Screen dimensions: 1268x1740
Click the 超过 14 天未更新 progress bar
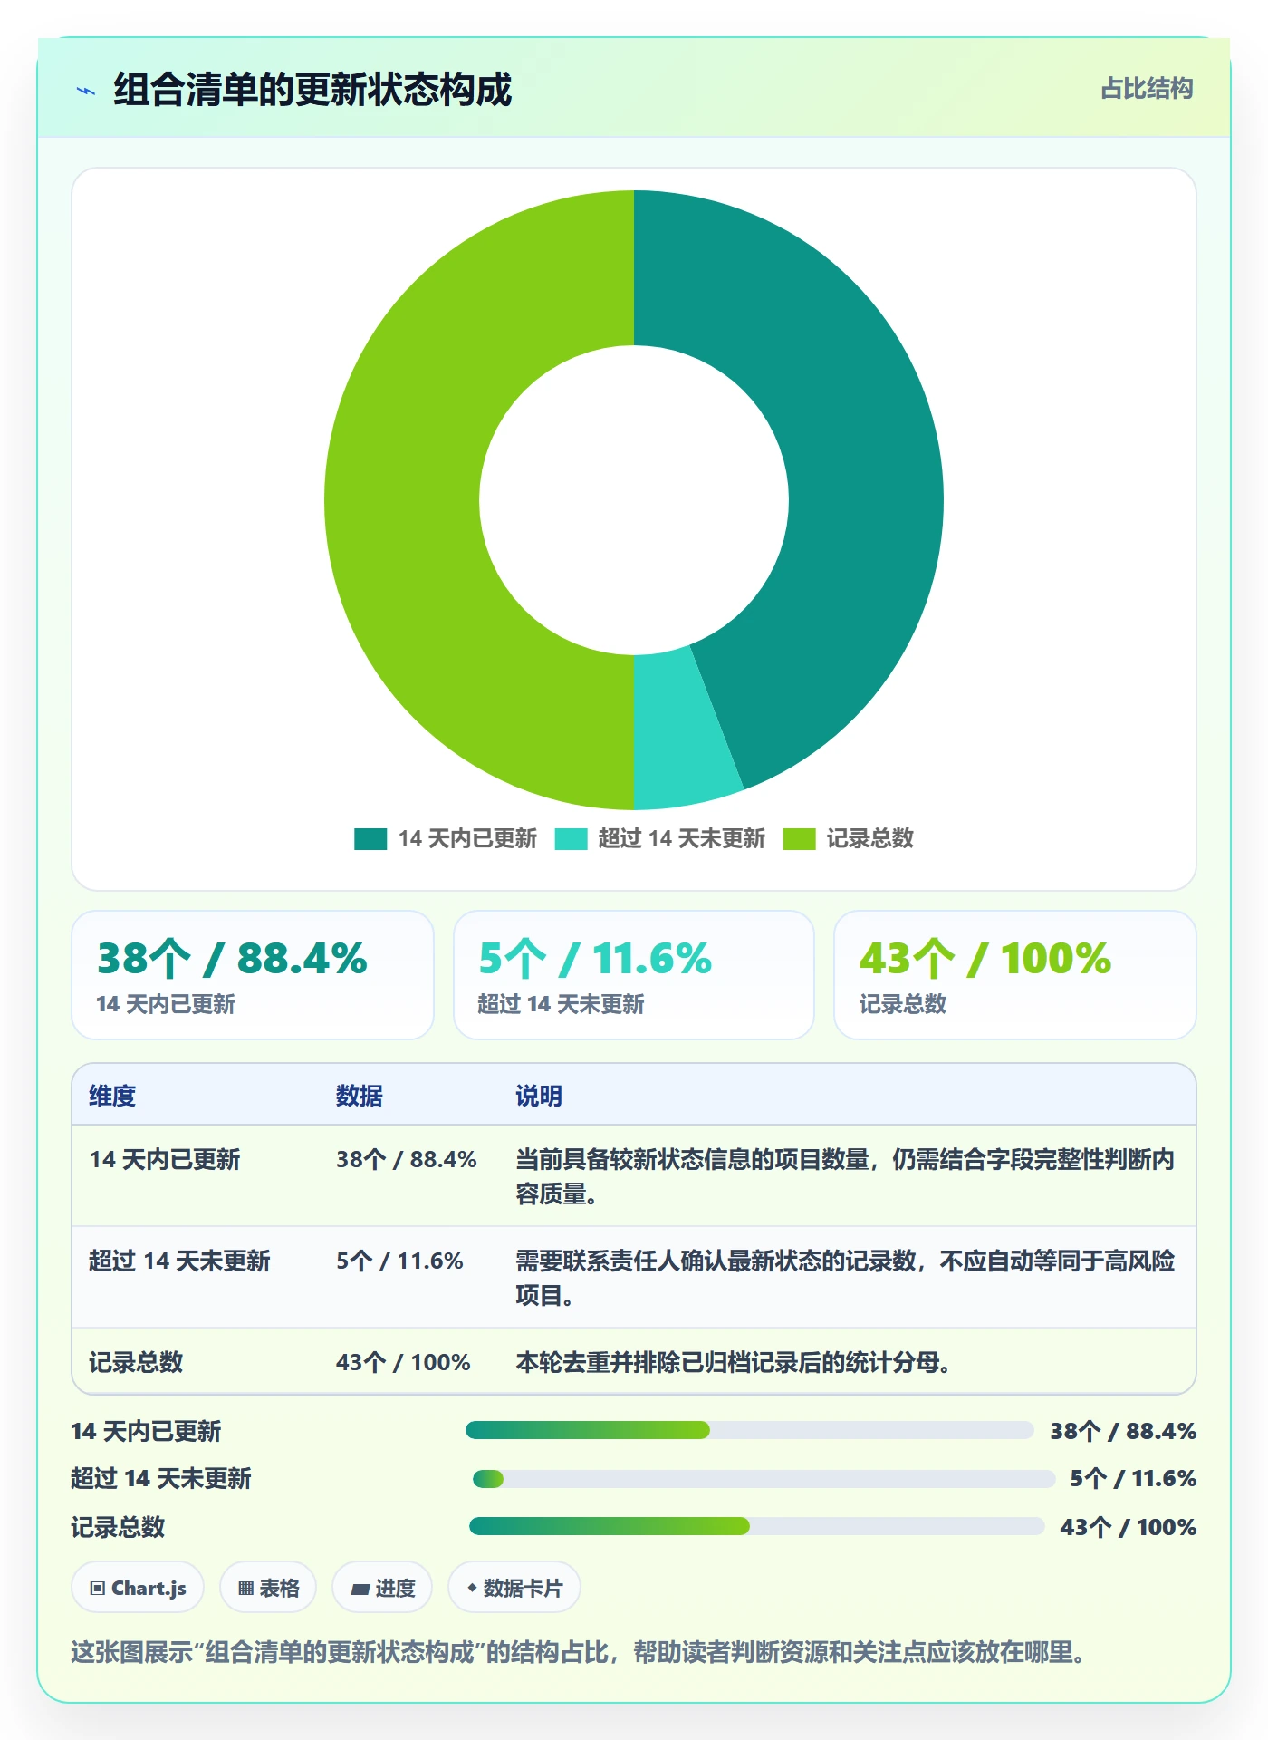(x=764, y=1480)
